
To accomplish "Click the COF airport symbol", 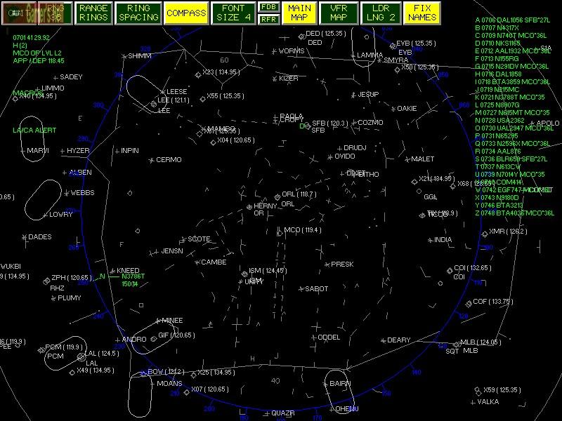I will coord(469,305).
